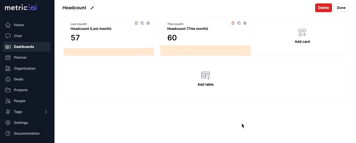
Task: Open Documentation link in sidebar
Action: (27, 133)
